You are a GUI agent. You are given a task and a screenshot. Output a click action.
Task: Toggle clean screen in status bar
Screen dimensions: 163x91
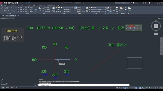coord(160,88)
